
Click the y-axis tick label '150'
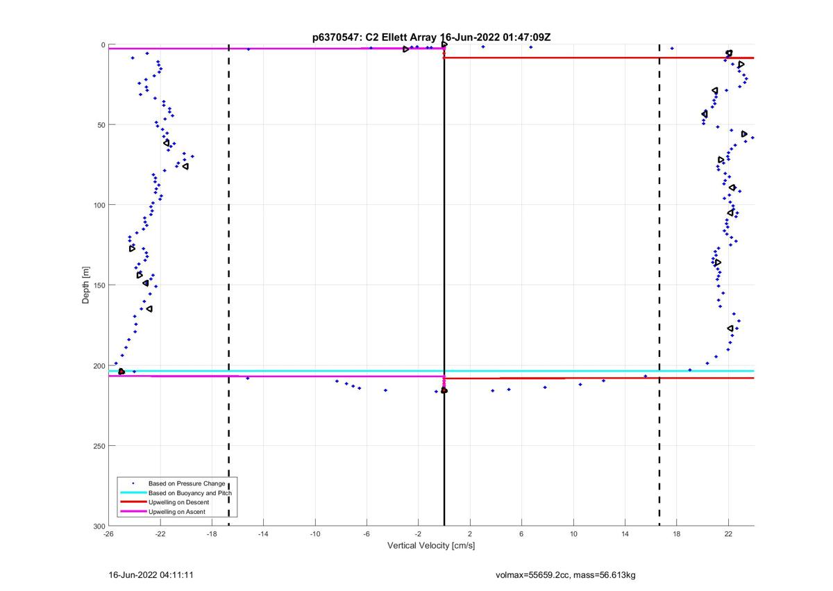(x=99, y=285)
